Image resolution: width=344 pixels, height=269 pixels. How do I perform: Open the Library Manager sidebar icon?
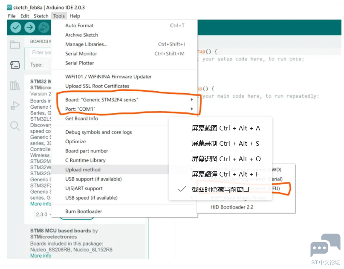click(x=15, y=85)
